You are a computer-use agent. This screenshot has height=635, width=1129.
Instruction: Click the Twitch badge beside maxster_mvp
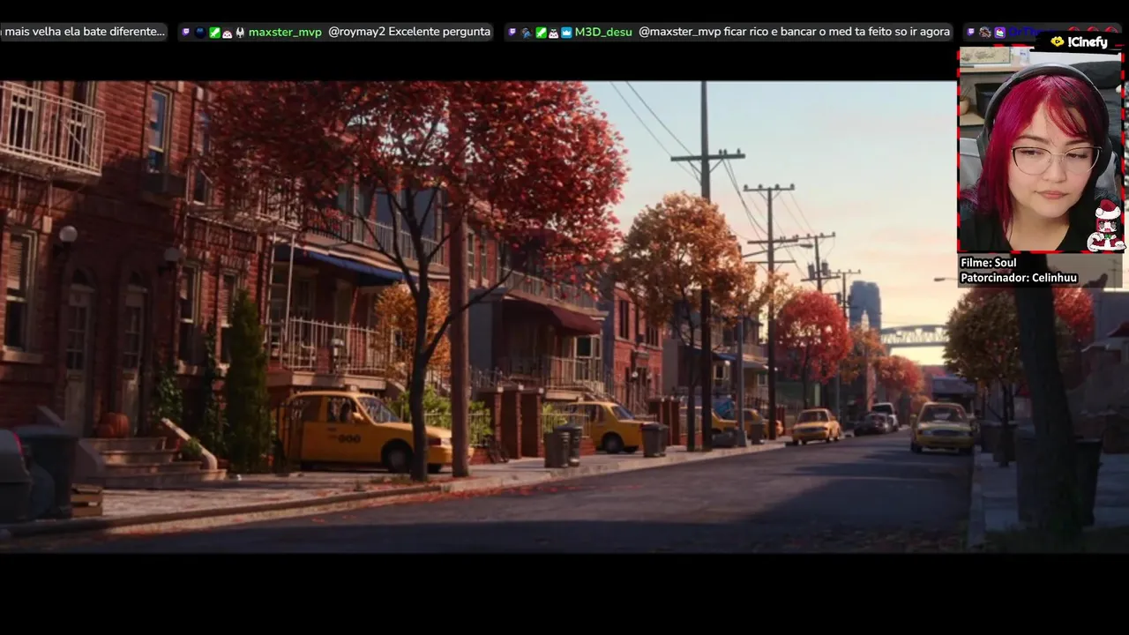point(185,32)
